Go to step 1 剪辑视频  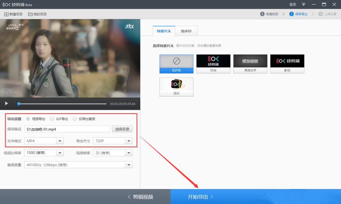pos(269,14)
